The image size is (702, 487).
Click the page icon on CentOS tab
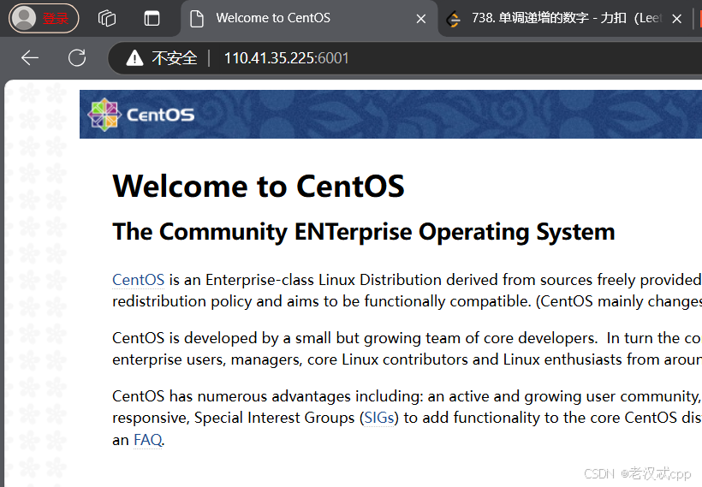click(197, 19)
